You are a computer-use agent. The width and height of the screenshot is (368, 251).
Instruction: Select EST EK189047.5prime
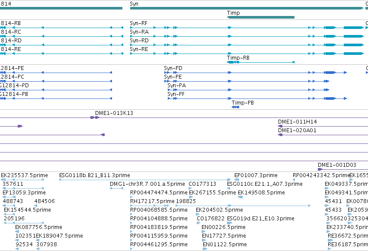point(60,236)
